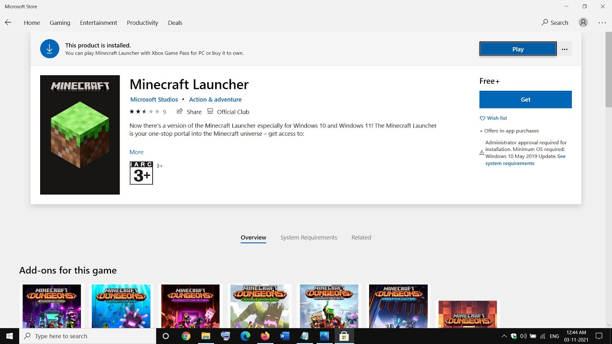
Task: Open Microsoft Word from the taskbar
Action: tap(285, 336)
